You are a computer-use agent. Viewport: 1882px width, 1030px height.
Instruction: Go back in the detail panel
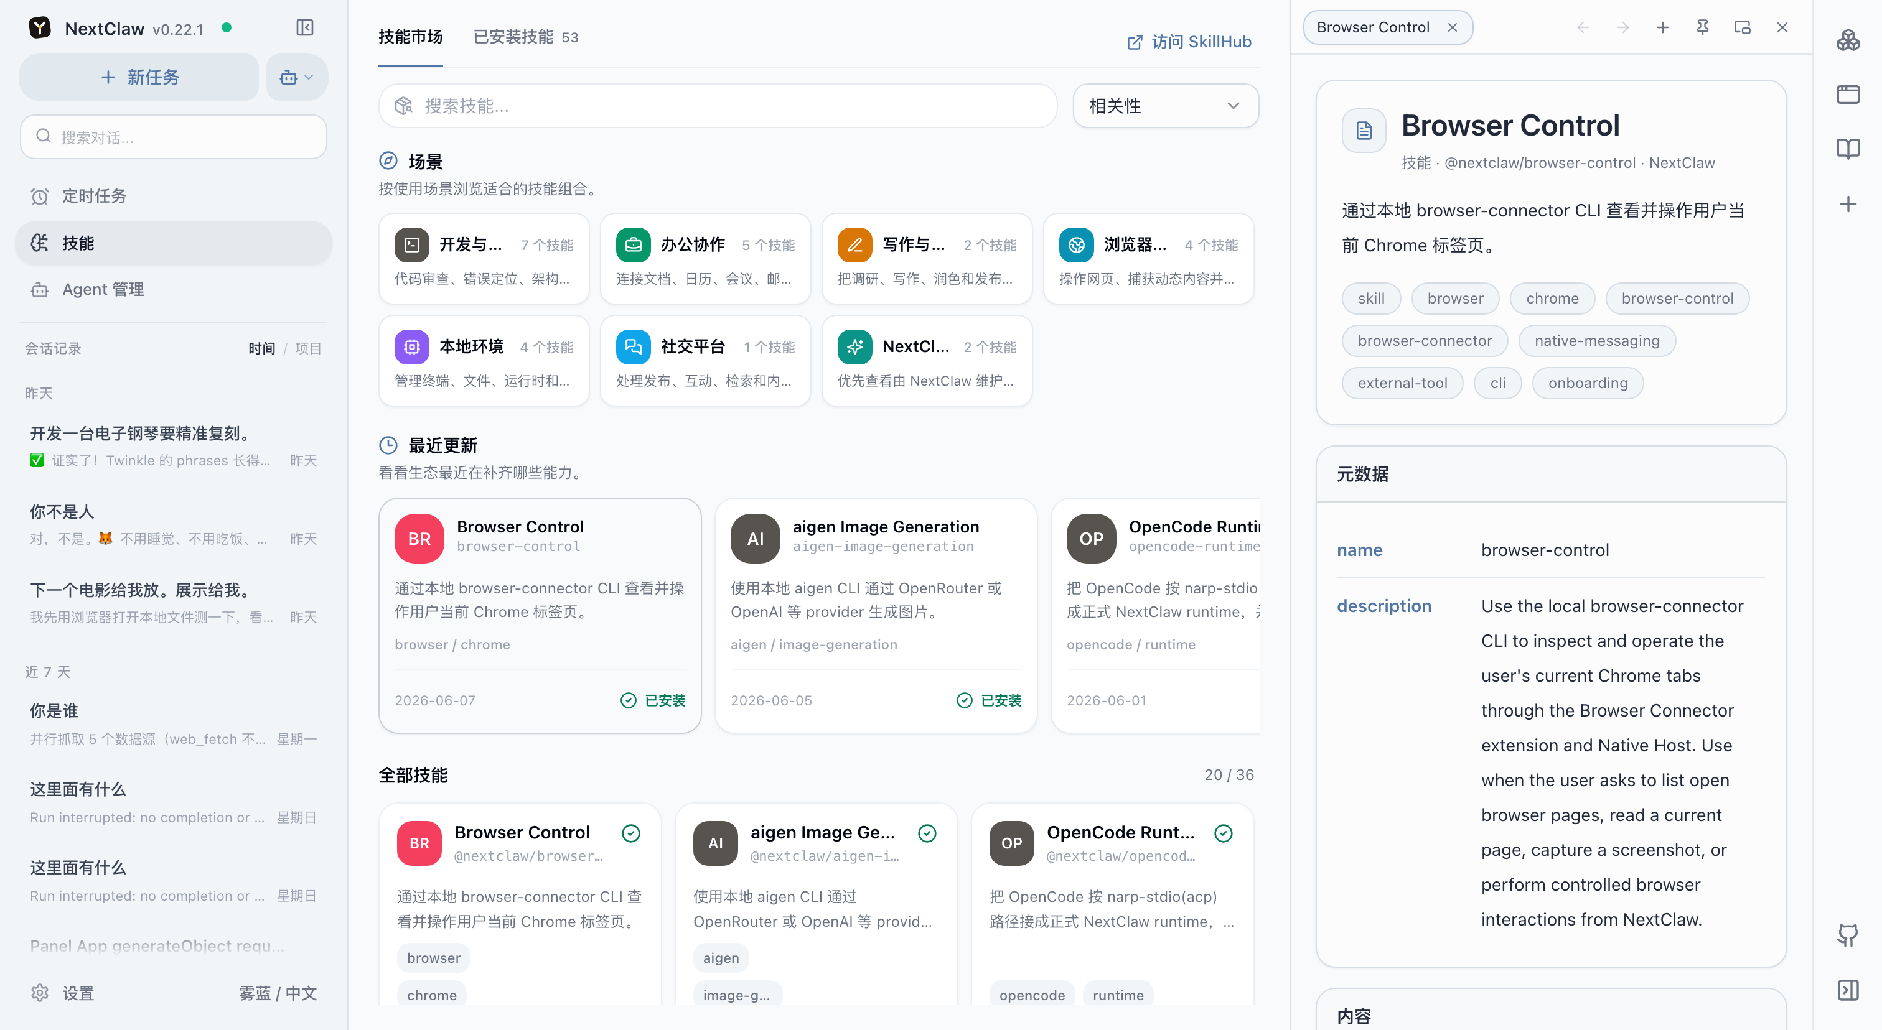pos(1583,28)
